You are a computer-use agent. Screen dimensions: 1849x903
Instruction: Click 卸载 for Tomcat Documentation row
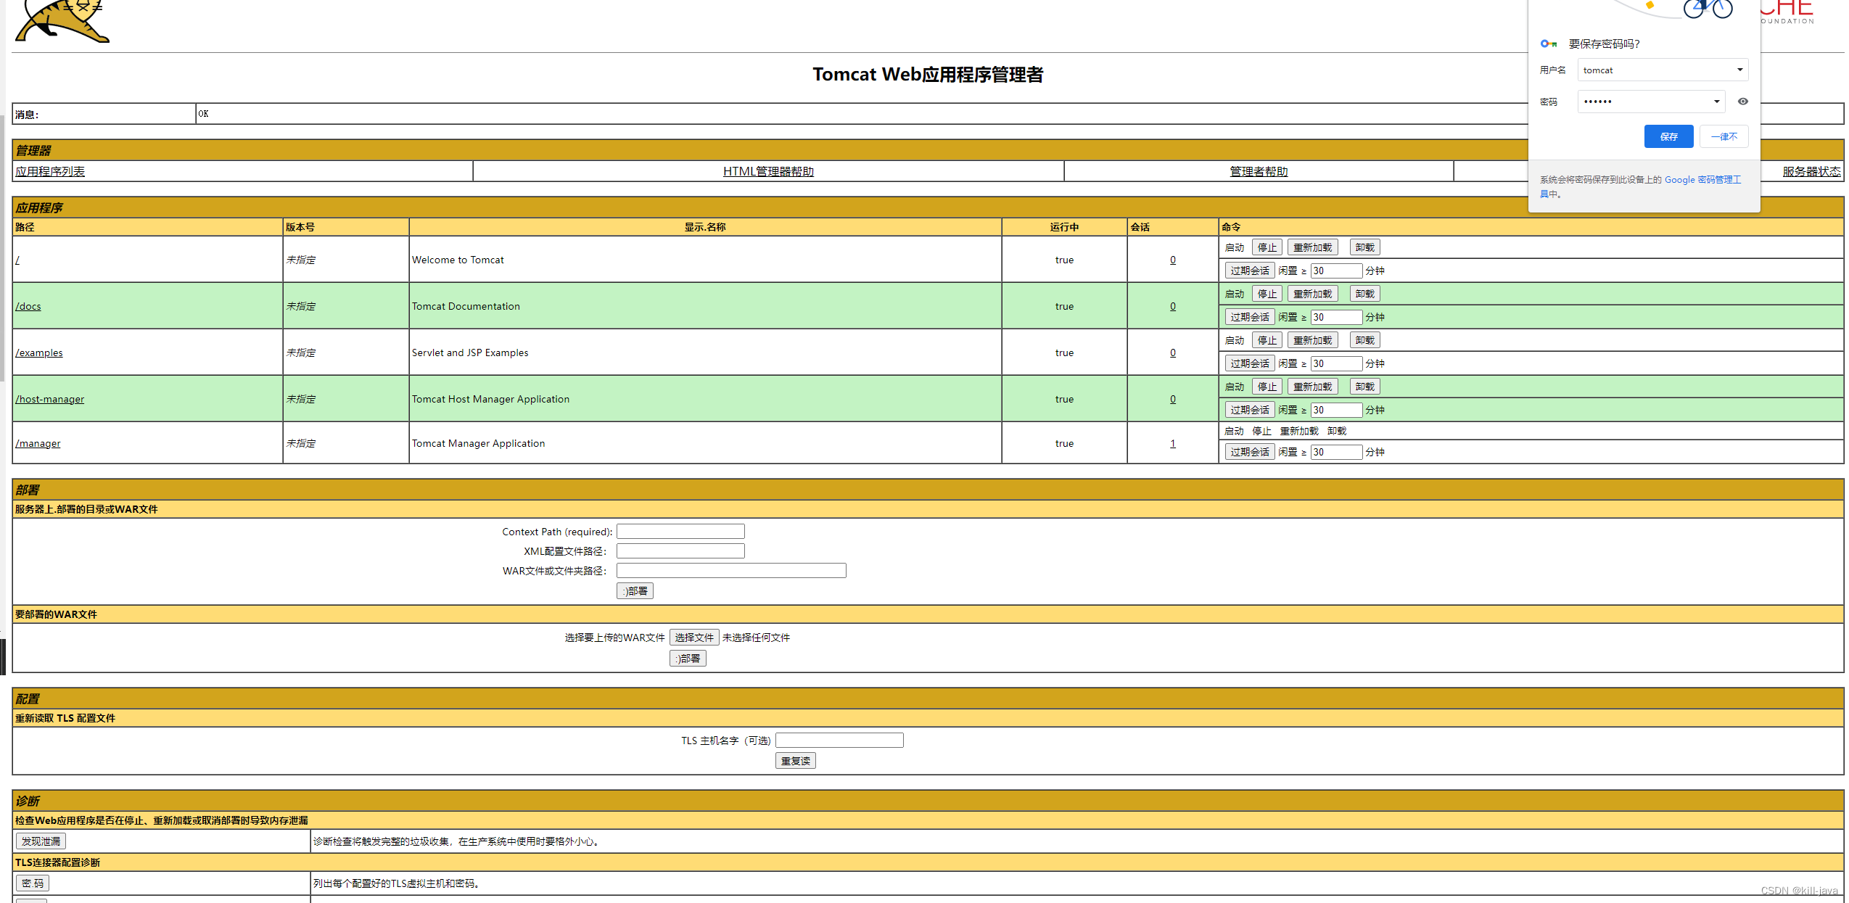click(x=1364, y=294)
